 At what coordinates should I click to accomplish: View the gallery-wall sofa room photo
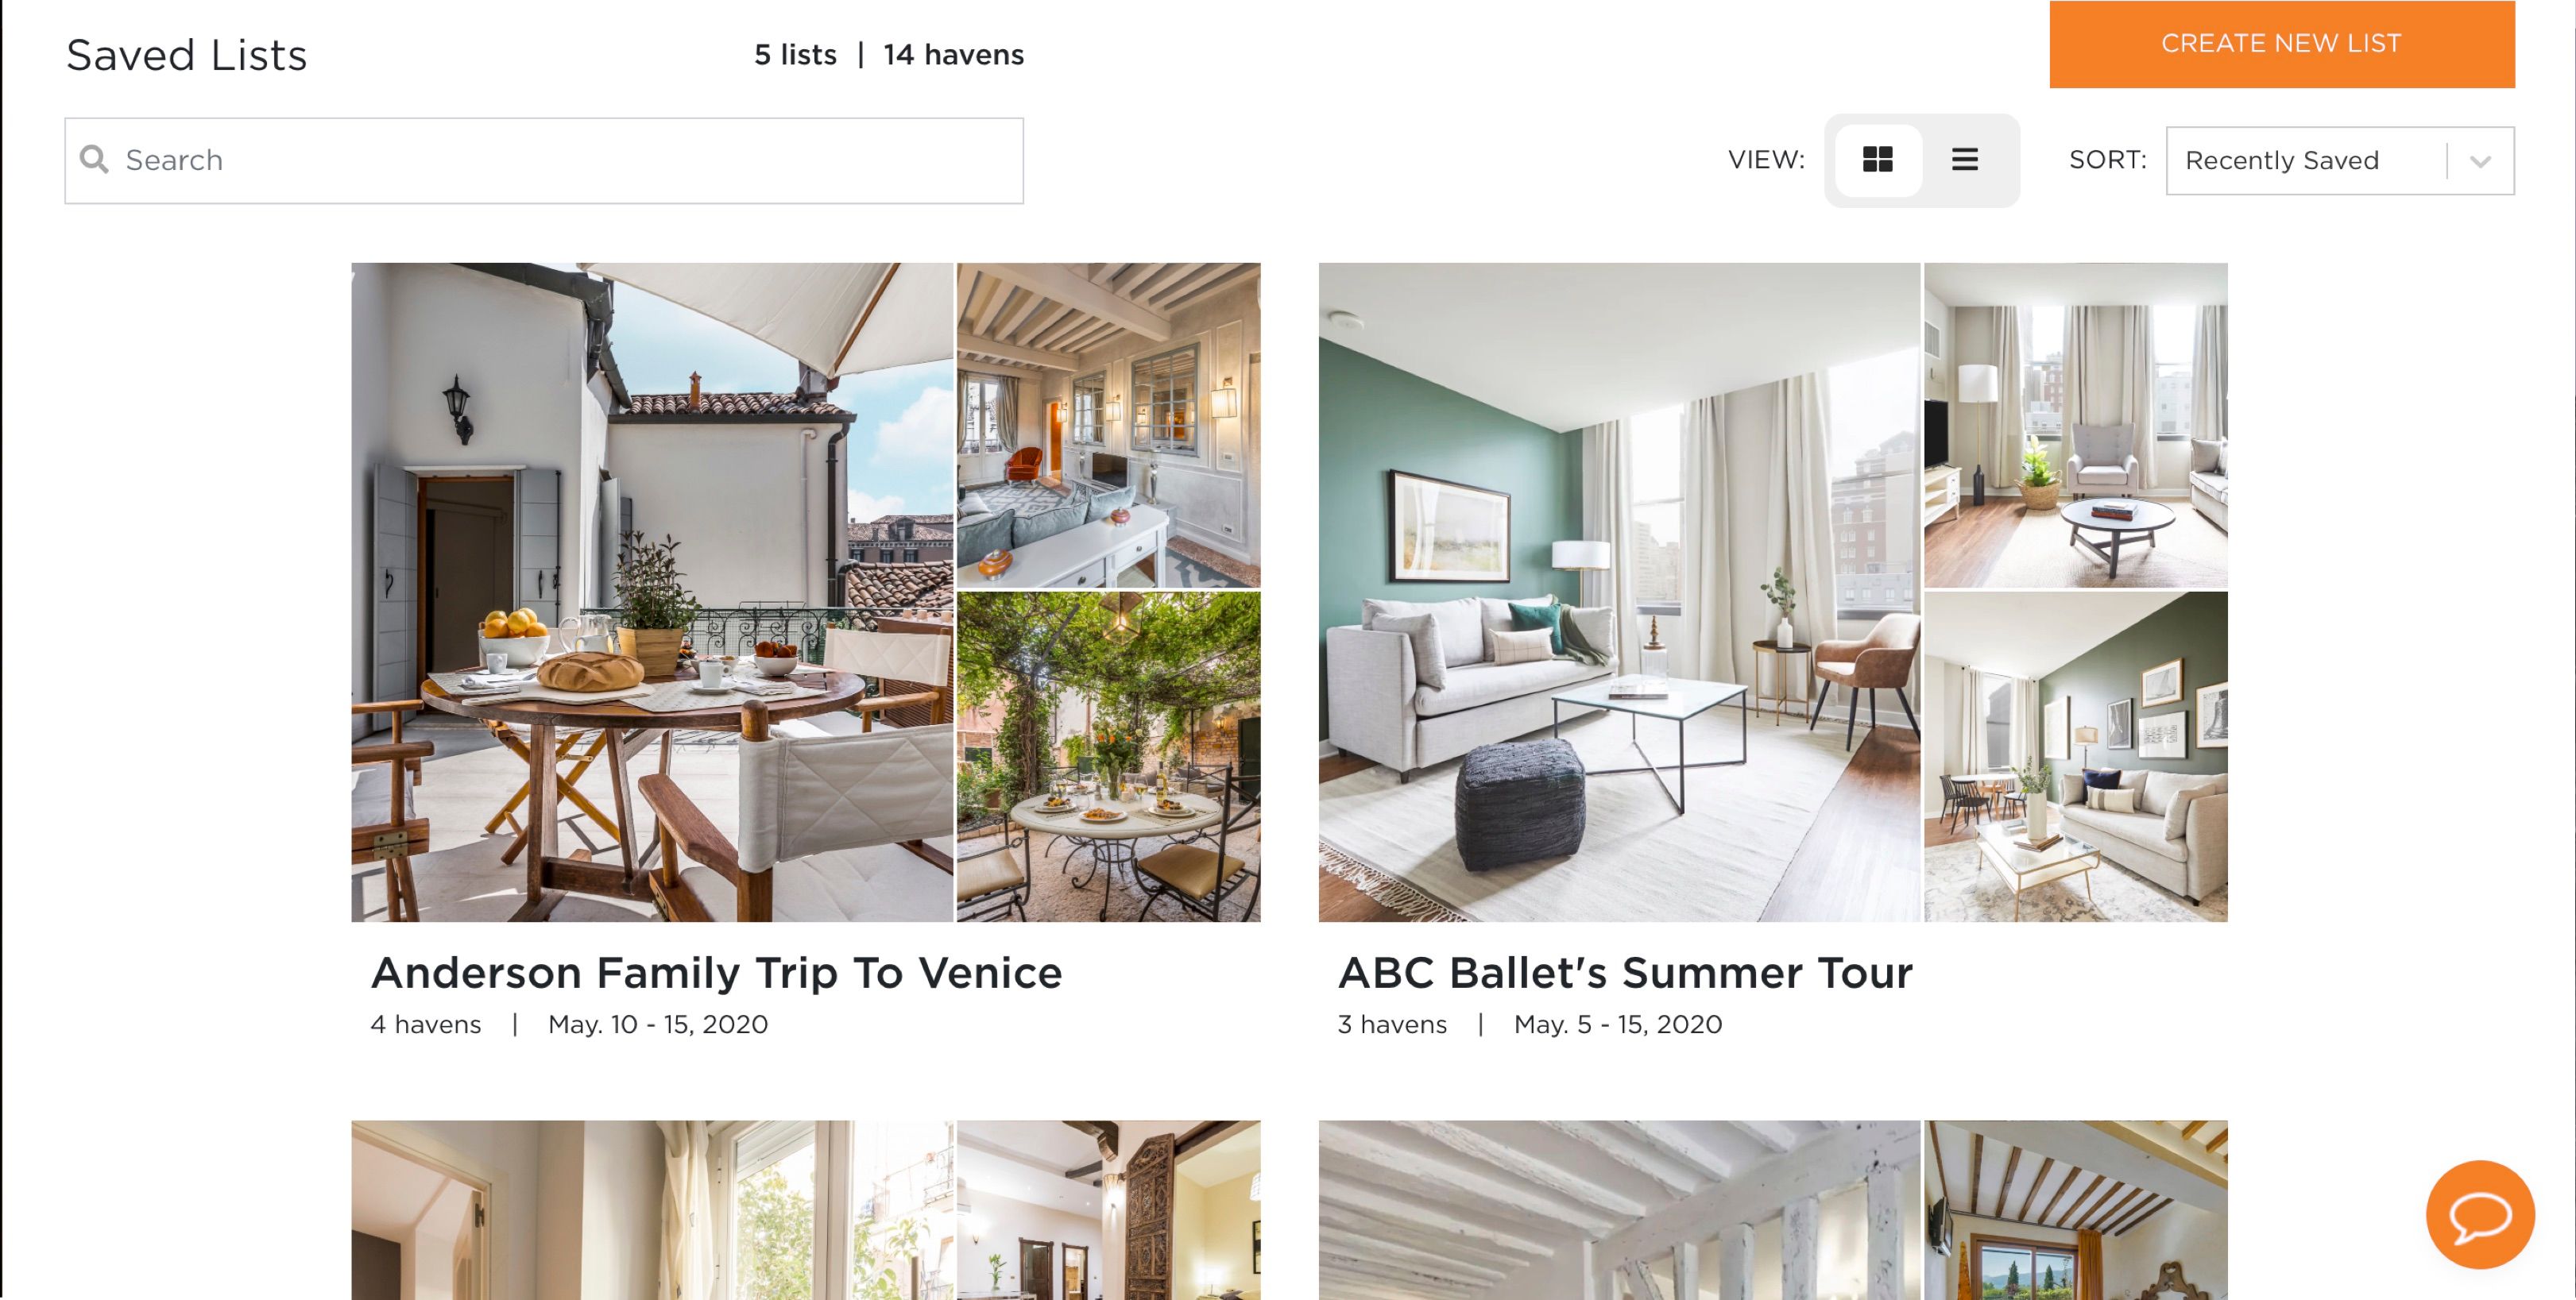(x=2075, y=757)
